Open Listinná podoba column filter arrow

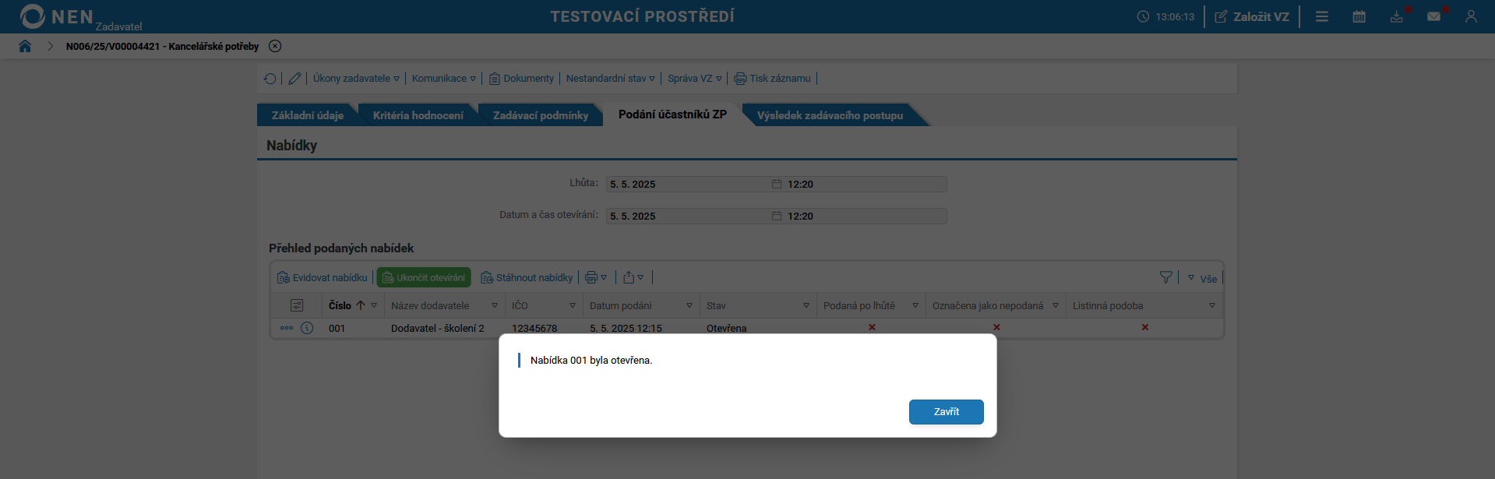pyautogui.click(x=1212, y=306)
